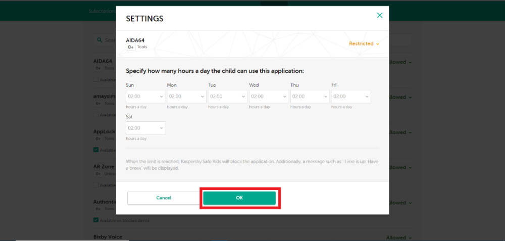Click the Cancel button
The image size is (505, 241).
[164, 198]
